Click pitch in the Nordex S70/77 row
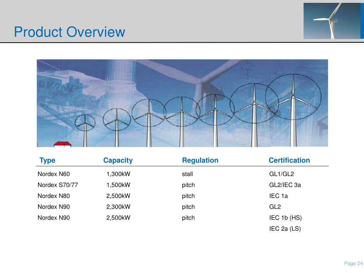Screen dimensions: 364x273 (188, 185)
